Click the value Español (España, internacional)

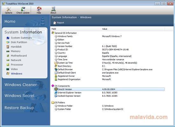pos(117,56)
